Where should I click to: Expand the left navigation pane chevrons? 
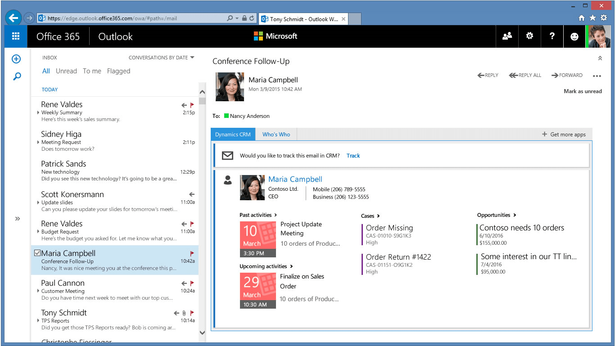(17, 219)
